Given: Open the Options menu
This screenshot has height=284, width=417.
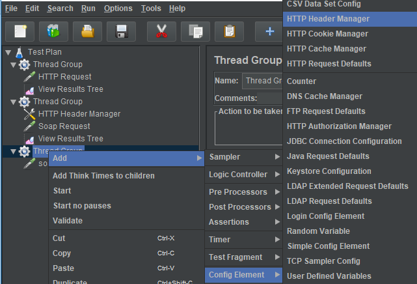Looking at the screenshot, I should click(118, 8).
